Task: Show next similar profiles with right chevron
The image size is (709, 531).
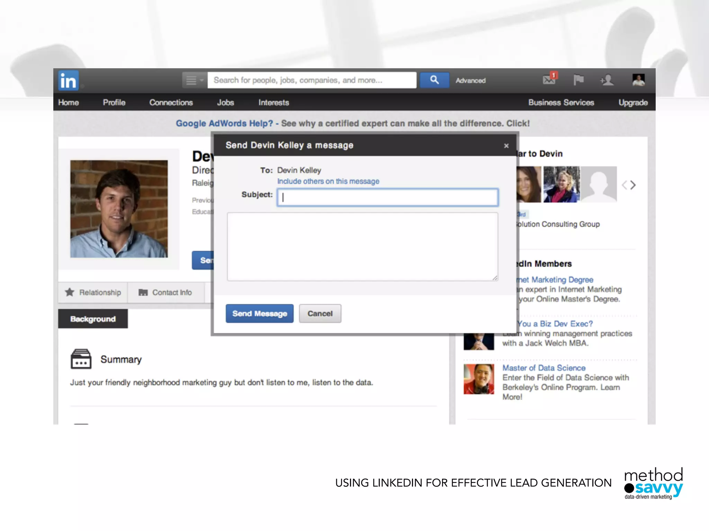Action: pos(633,185)
